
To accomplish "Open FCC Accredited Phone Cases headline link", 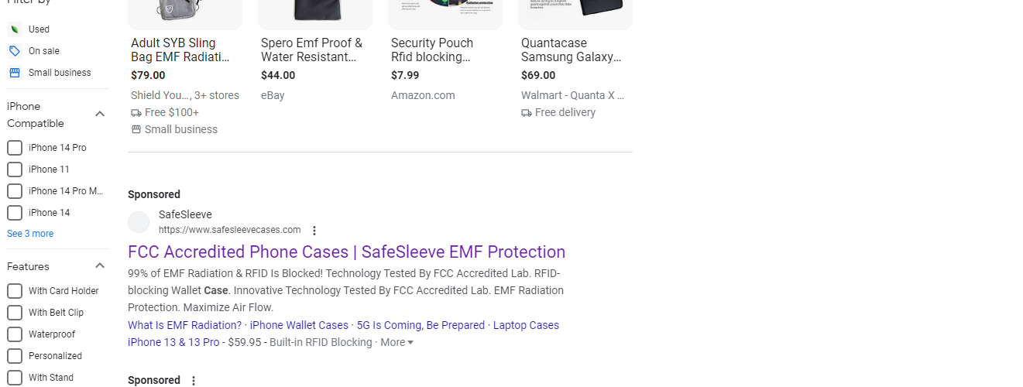I will pos(346,252).
